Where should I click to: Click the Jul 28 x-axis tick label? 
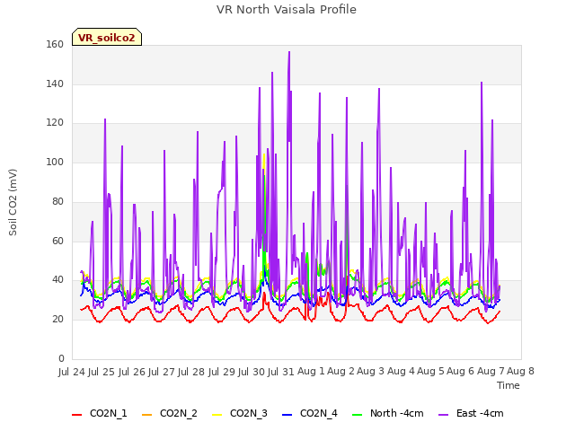(x=191, y=372)
